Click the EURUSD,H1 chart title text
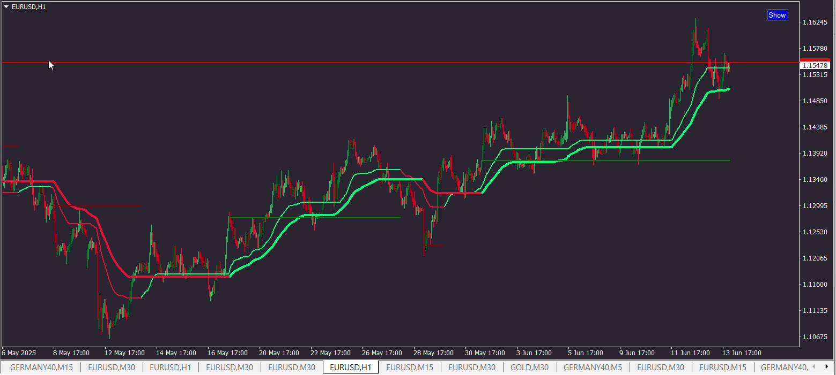Image resolution: width=836 pixels, height=375 pixels. [x=28, y=7]
